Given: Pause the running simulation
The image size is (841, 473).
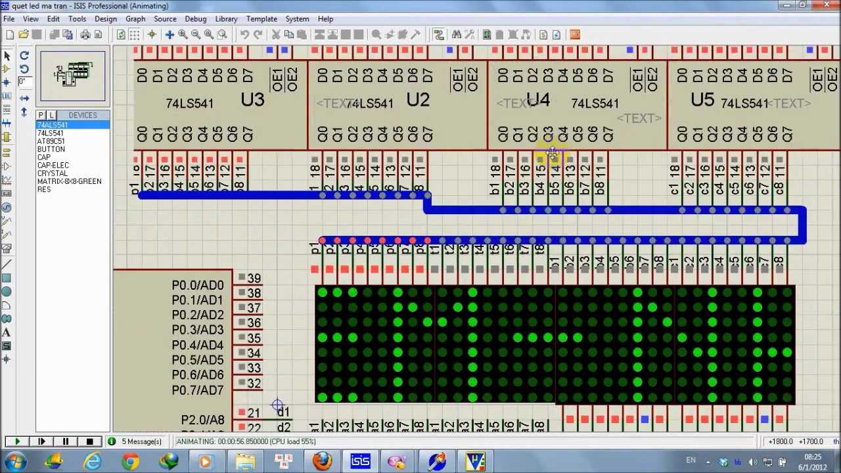Looking at the screenshot, I should pos(66,441).
